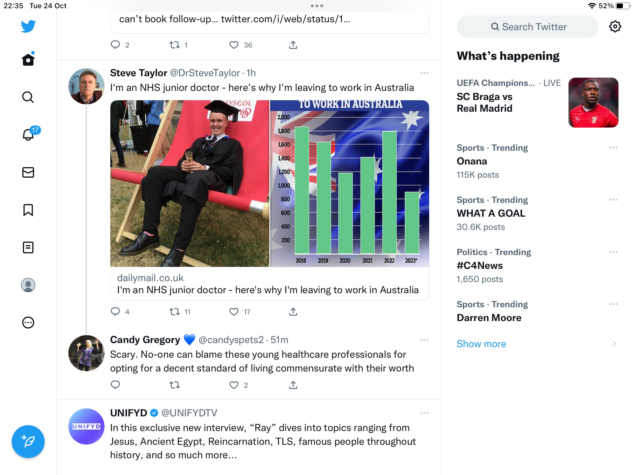The height and width of the screenshot is (475, 634).
Task: Open more menu on Candy Gregory's tweet
Action: click(x=424, y=340)
